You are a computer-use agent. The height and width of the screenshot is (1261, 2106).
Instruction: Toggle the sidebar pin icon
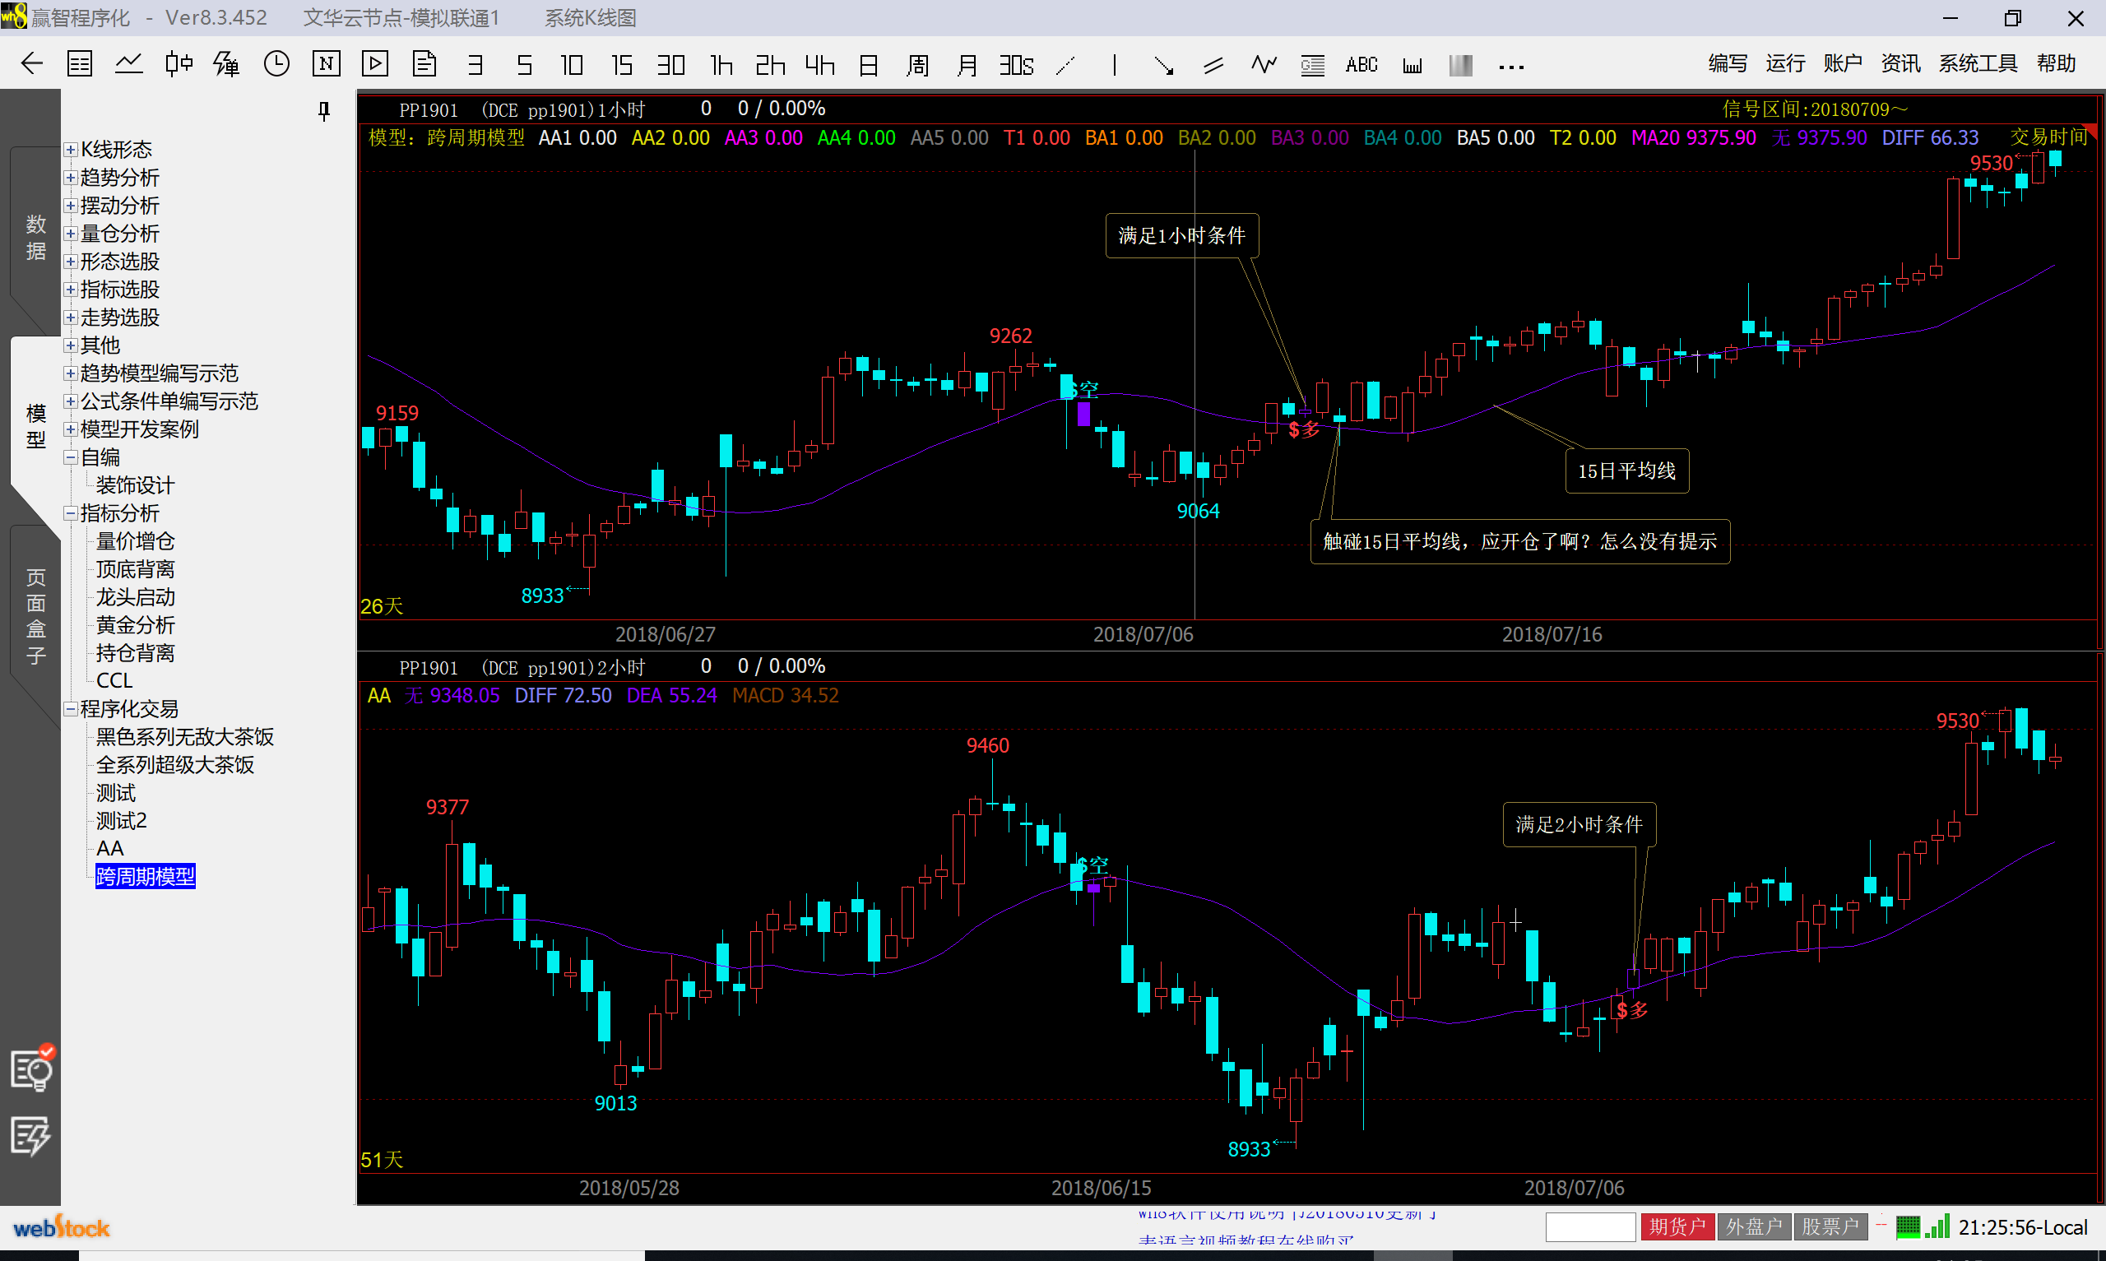pyautogui.click(x=323, y=110)
